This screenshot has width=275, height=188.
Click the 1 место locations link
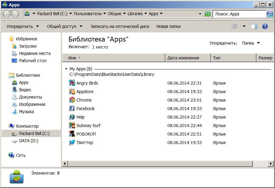100,47
